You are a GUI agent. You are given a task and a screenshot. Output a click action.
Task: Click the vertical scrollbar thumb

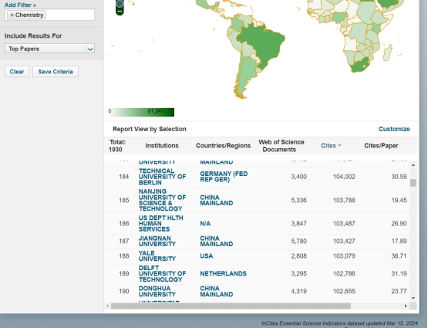click(413, 183)
